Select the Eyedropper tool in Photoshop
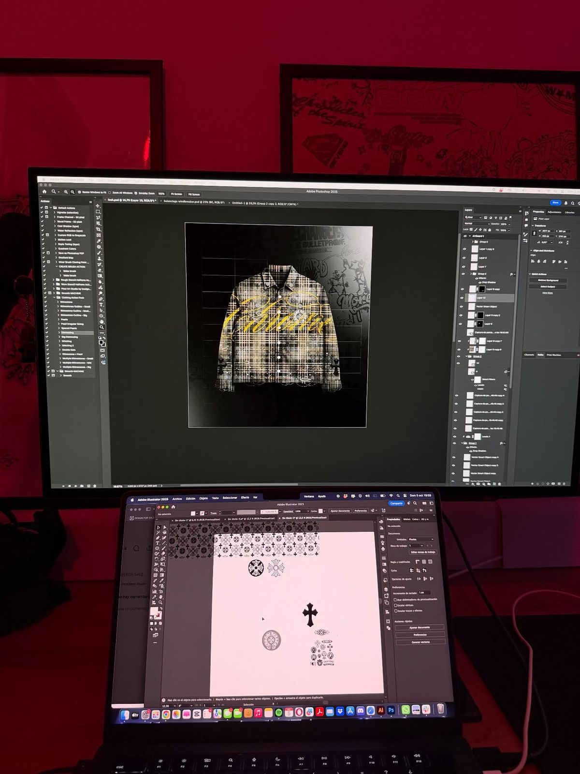Screen dimensions: 580x774 pos(99,241)
